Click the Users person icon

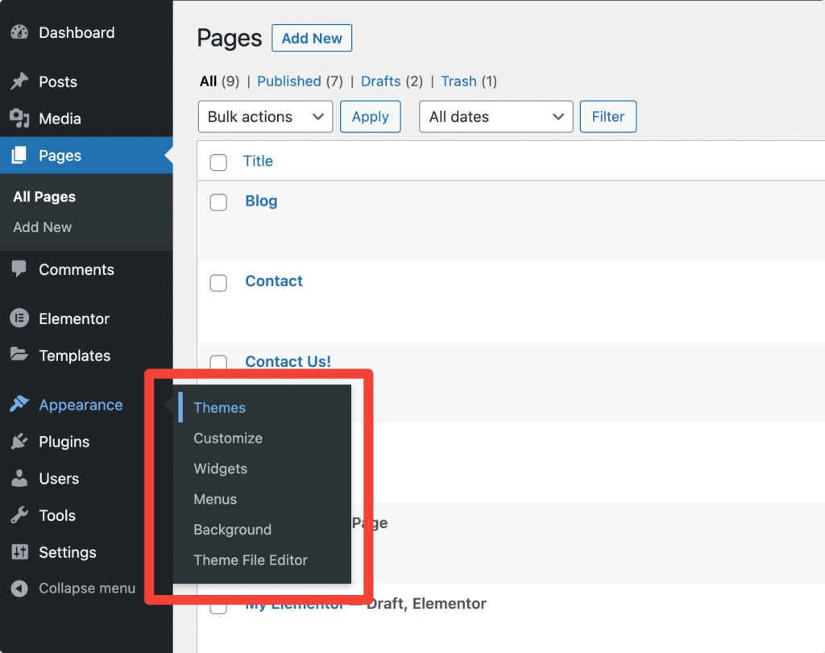pos(19,477)
